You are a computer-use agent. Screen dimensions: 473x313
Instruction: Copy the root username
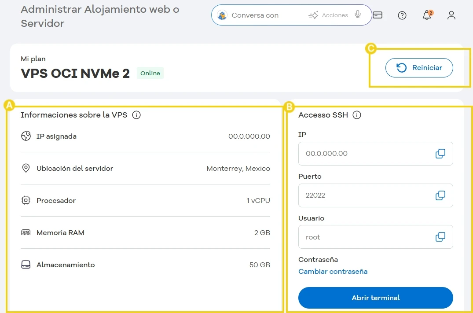click(x=440, y=236)
